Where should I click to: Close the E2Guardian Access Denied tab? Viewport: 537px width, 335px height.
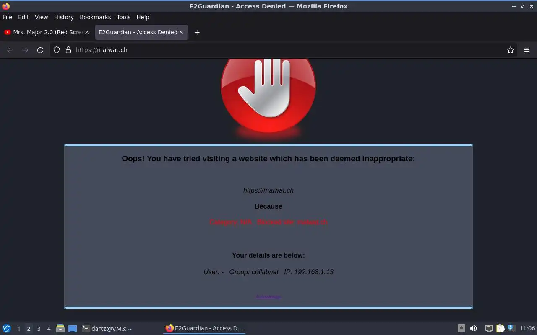[181, 32]
